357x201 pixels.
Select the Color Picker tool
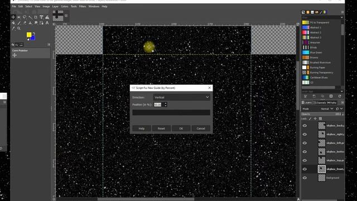[13, 28]
